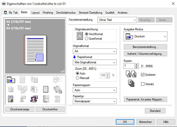This screenshot has height=127, width=177.
Task: Select the Querformat orientation option
Action: pos(87,39)
